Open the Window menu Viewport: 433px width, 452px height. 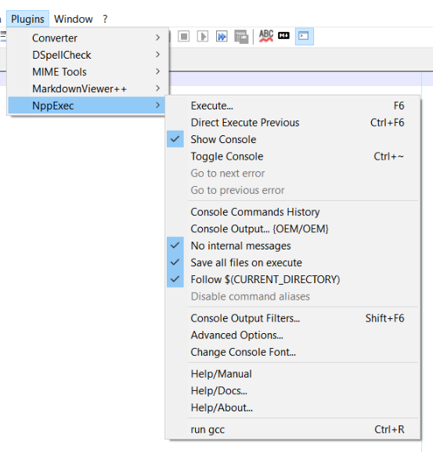[x=74, y=19]
